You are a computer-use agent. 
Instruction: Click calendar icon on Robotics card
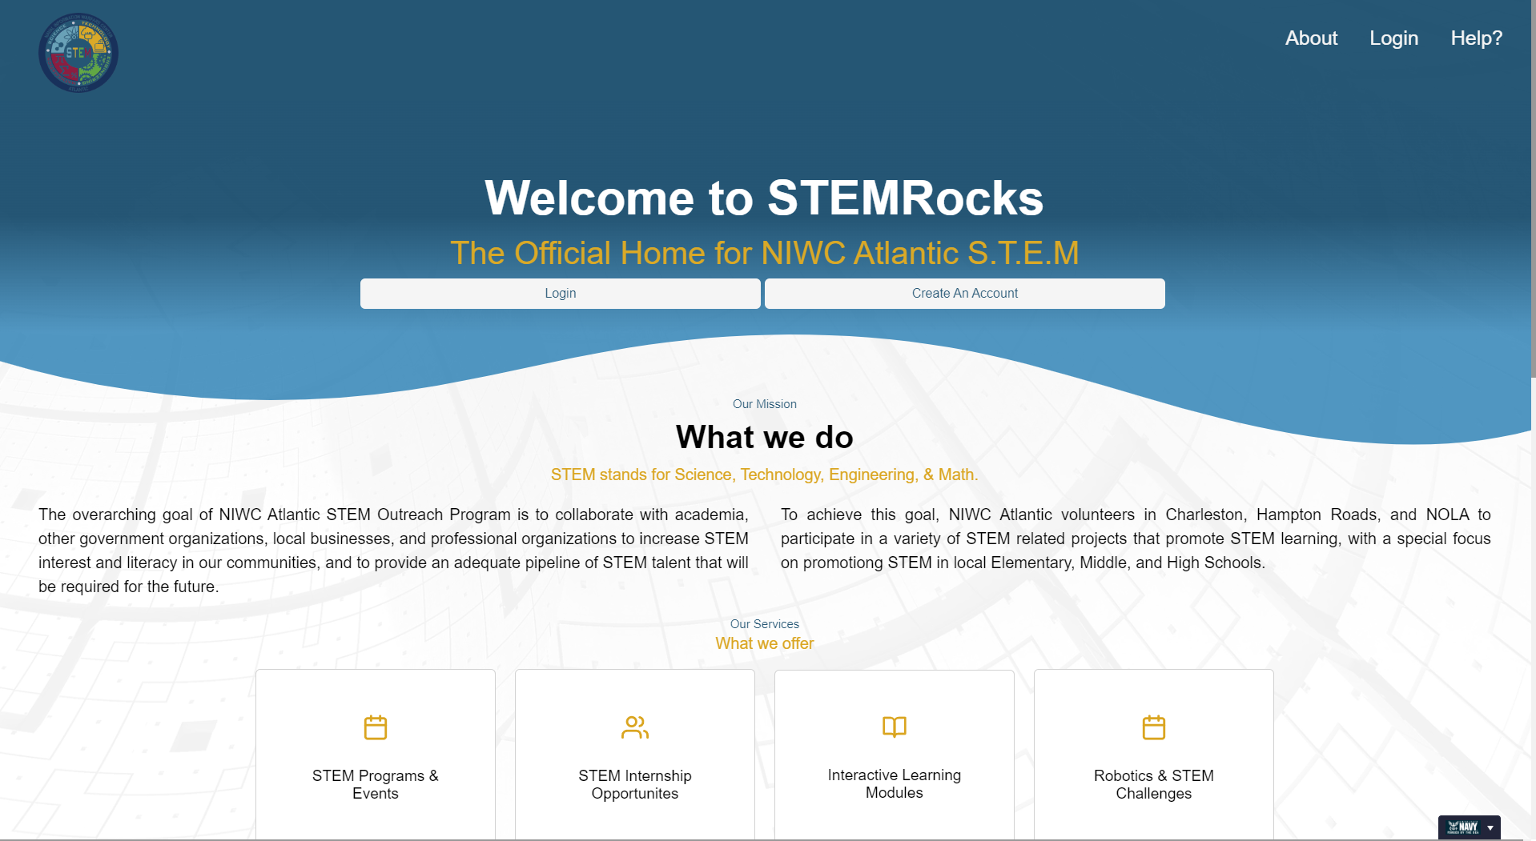point(1154,727)
